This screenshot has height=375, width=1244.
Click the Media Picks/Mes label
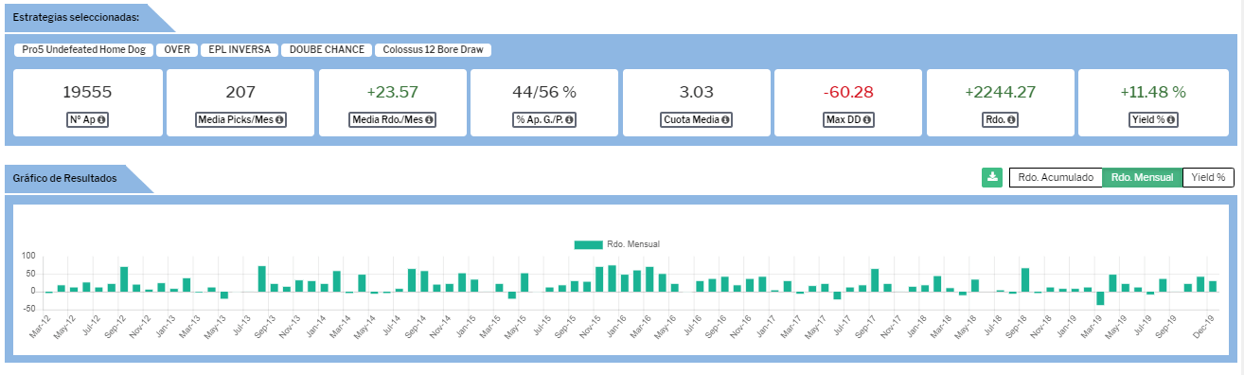pos(240,120)
